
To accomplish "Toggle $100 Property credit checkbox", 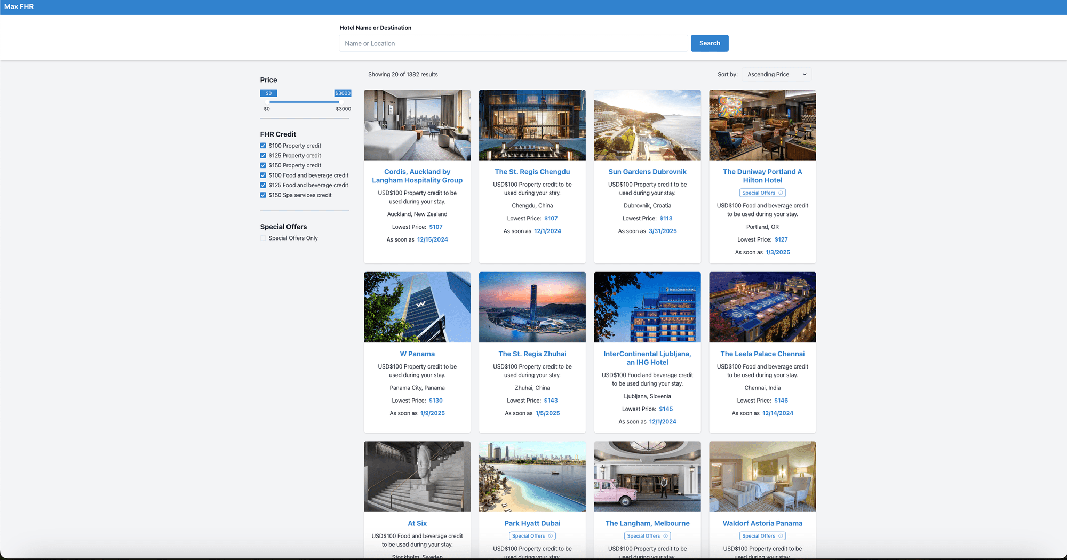I will [x=263, y=146].
